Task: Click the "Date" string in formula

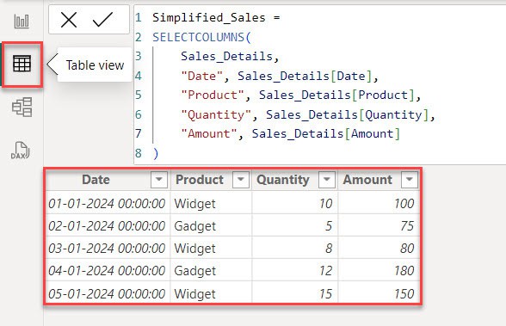Action: 202,76
